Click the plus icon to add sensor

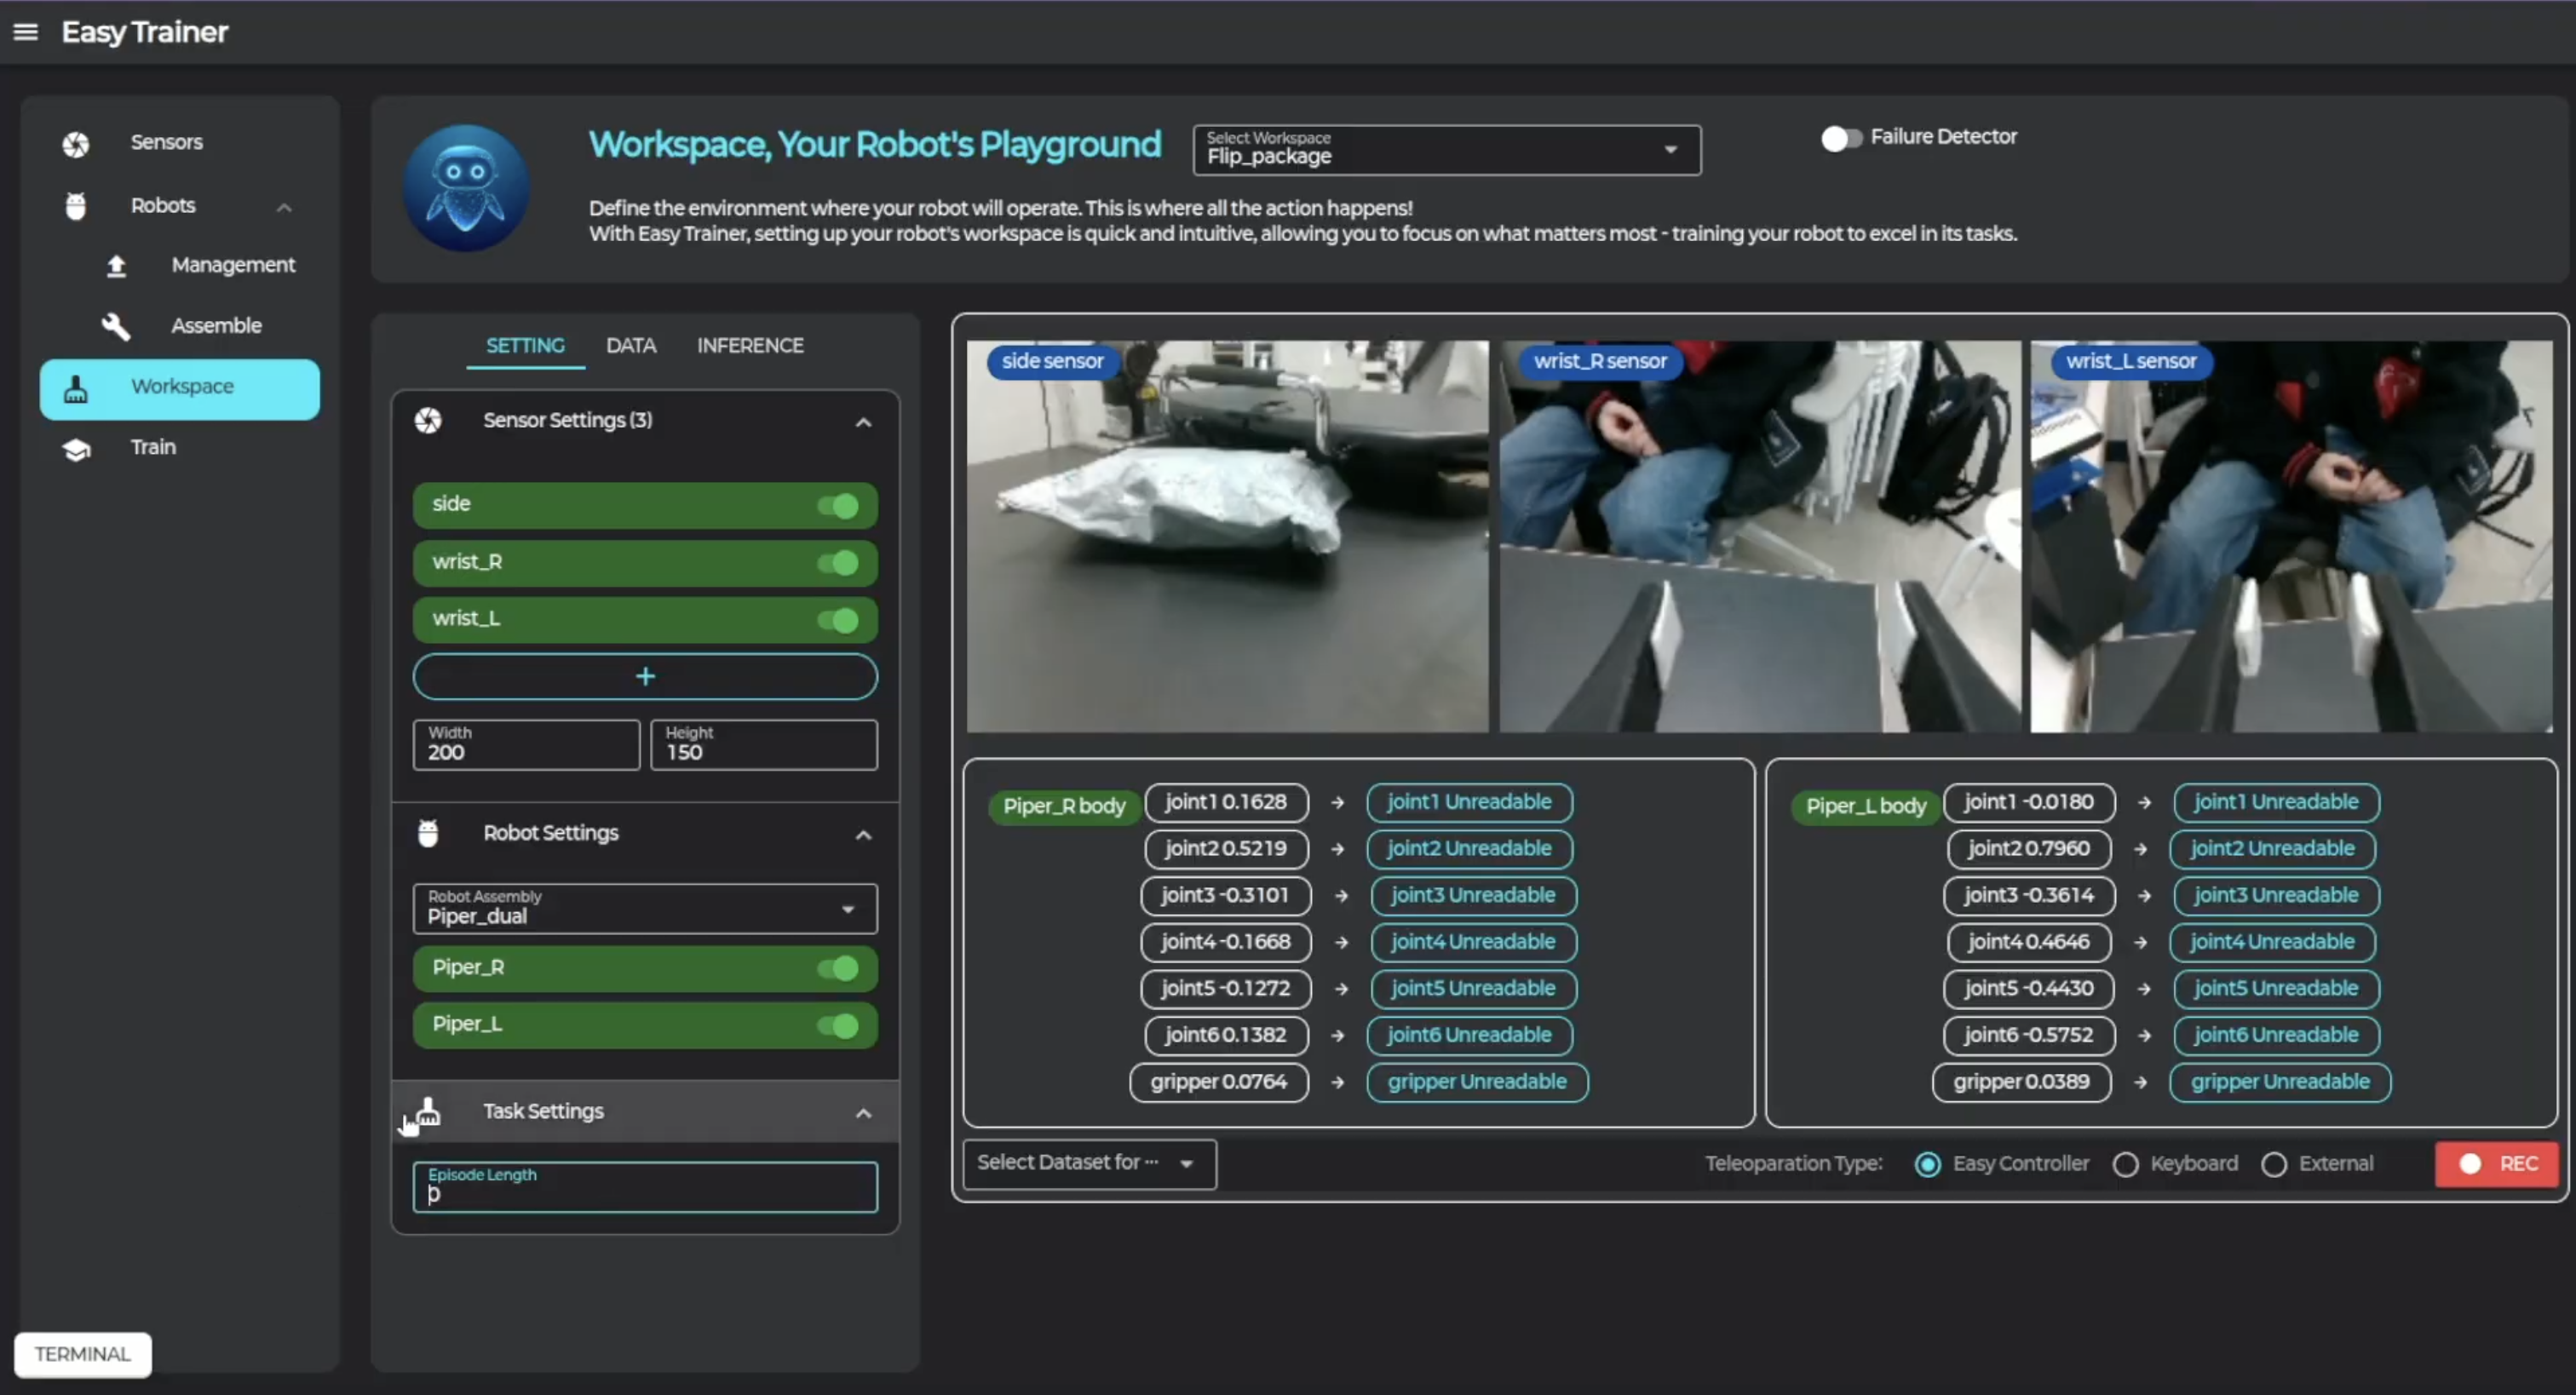645,677
